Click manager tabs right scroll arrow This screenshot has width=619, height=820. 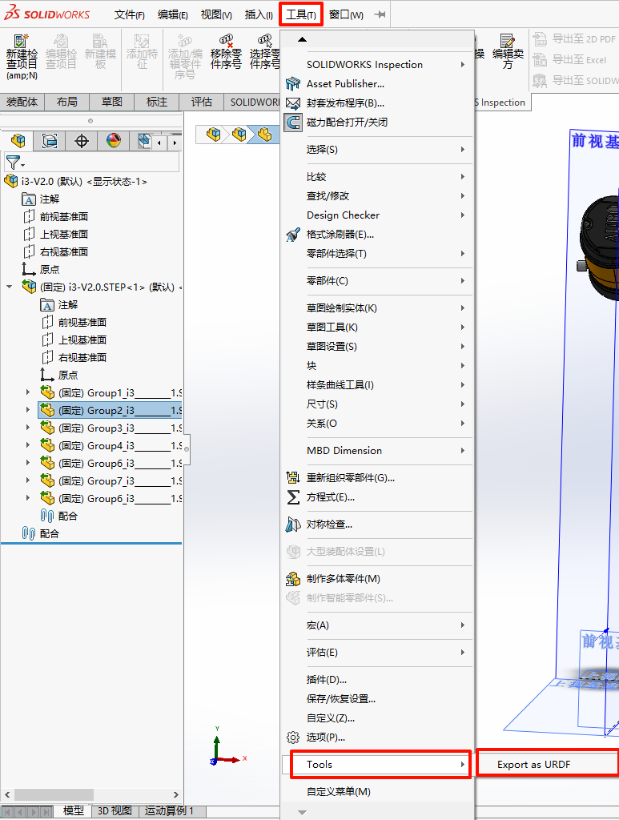tap(175, 143)
